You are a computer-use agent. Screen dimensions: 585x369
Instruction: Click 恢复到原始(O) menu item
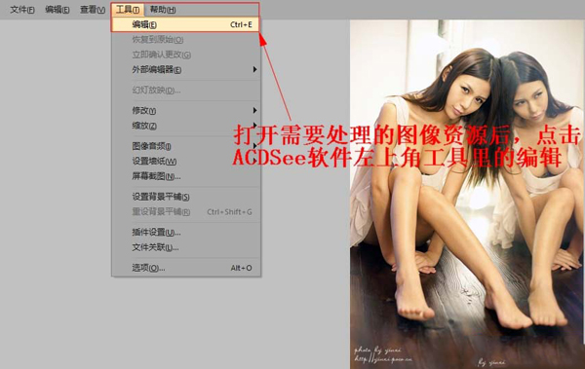click(x=185, y=40)
